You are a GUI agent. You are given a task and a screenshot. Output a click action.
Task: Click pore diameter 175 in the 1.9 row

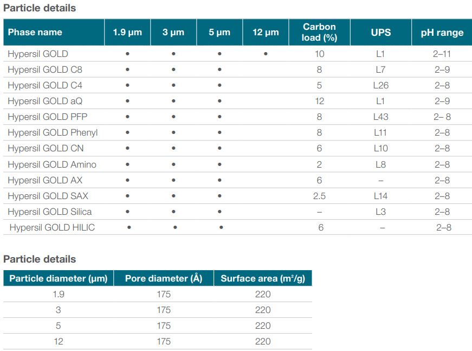coord(164,294)
